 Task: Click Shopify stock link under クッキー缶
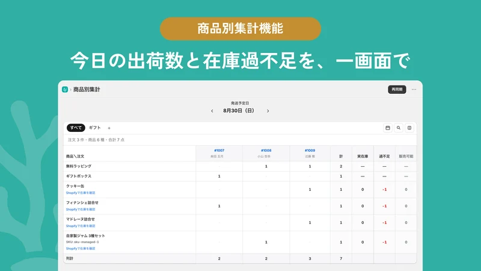coord(81,193)
